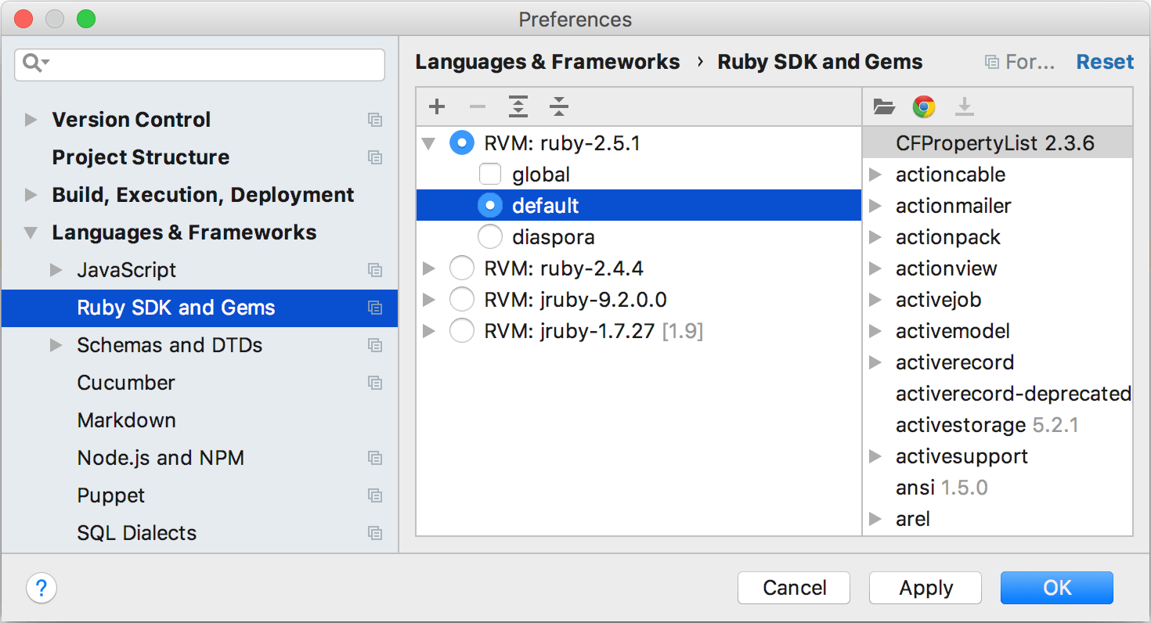Screen dimensions: 1151x623
Task: Expand the actioncable gem entry
Action: pyautogui.click(x=875, y=175)
